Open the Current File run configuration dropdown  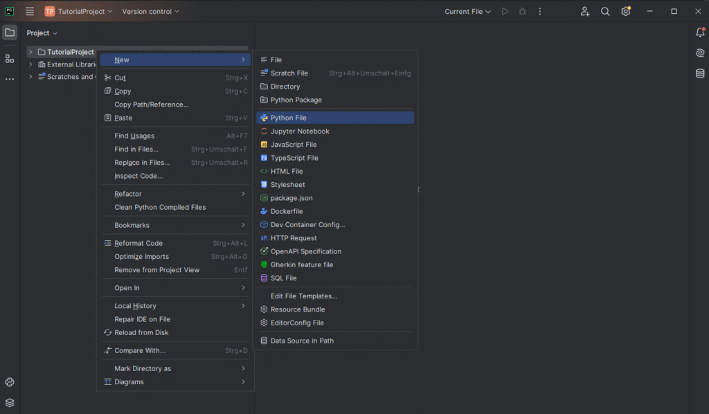(x=467, y=11)
